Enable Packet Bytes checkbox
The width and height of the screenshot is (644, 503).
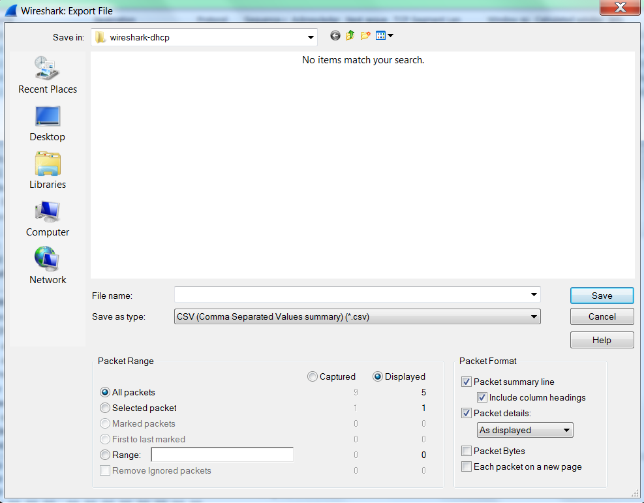coord(466,451)
